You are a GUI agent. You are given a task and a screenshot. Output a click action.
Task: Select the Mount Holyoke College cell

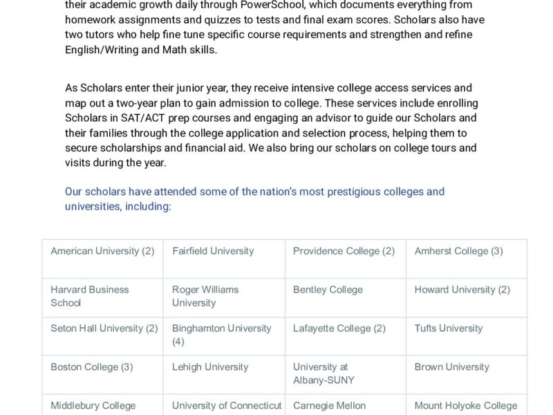(466, 406)
